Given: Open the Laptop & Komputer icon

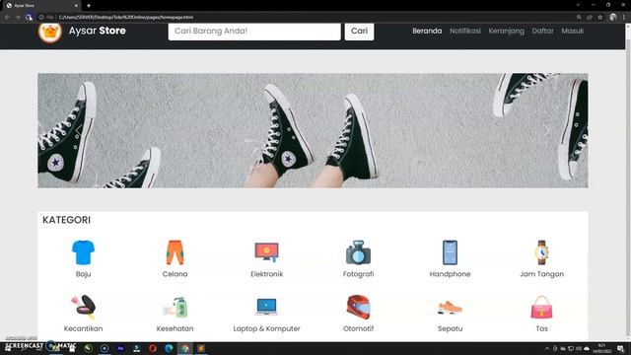Looking at the screenshot, I should click(266, 307).
